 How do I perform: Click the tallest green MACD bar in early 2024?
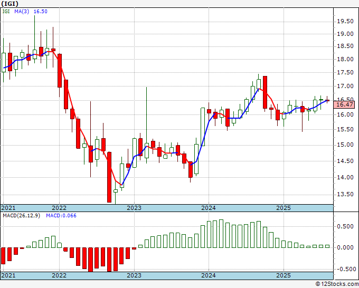click(x=221, y=234)
